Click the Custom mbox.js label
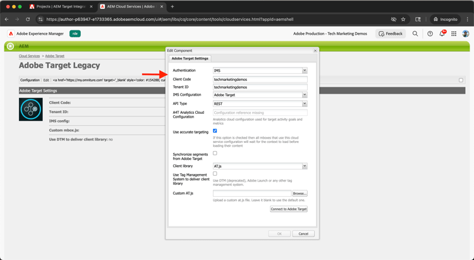474x260 pixels. (64, 130)
